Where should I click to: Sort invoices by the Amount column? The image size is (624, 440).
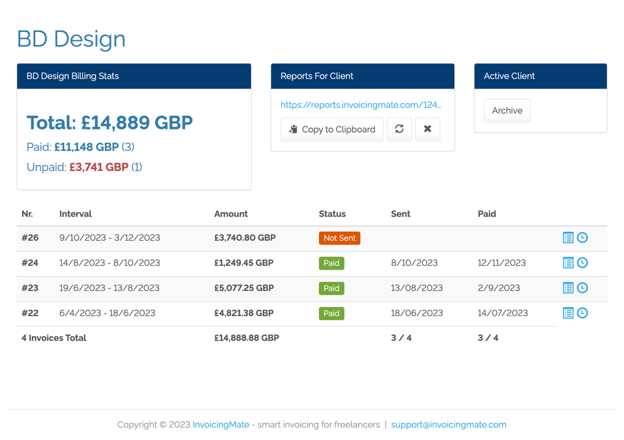231,214
